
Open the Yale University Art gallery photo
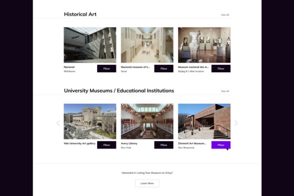(x=90, y=121)
